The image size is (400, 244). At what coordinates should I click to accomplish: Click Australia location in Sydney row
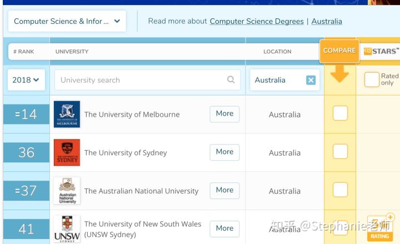284,153
